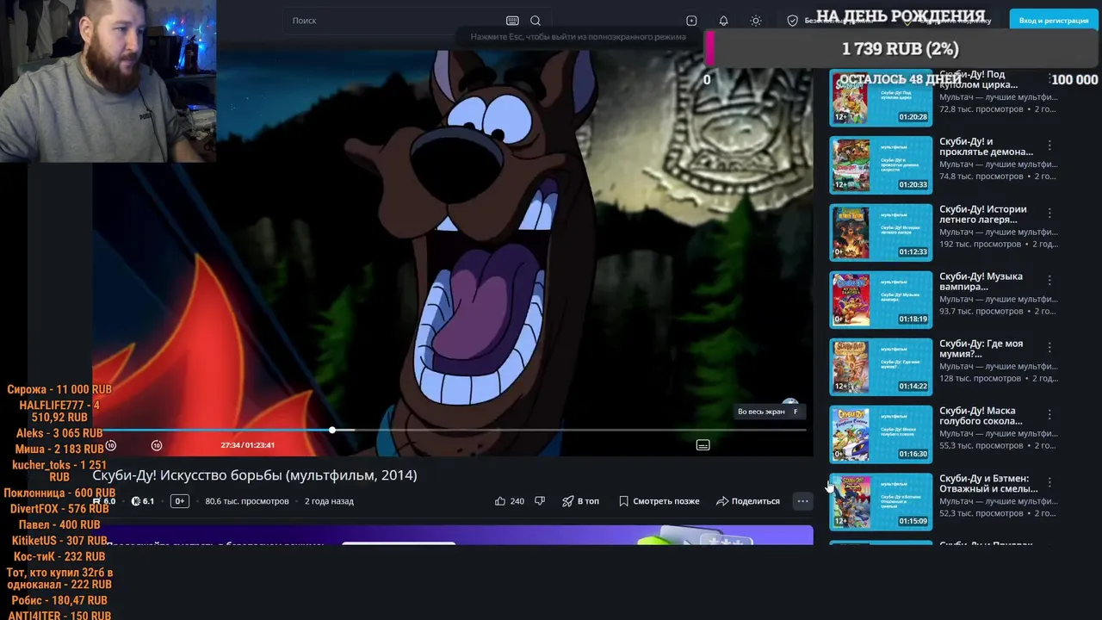This screenshot has width=1102, height=620.
Task: Like the video with thumbs up
Action: [x=500, y=501]
